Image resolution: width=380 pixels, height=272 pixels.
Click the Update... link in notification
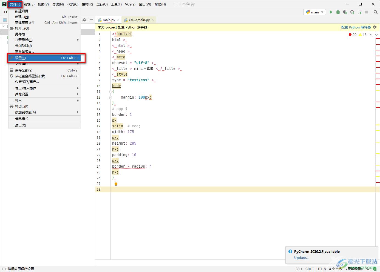pos(301,257)
